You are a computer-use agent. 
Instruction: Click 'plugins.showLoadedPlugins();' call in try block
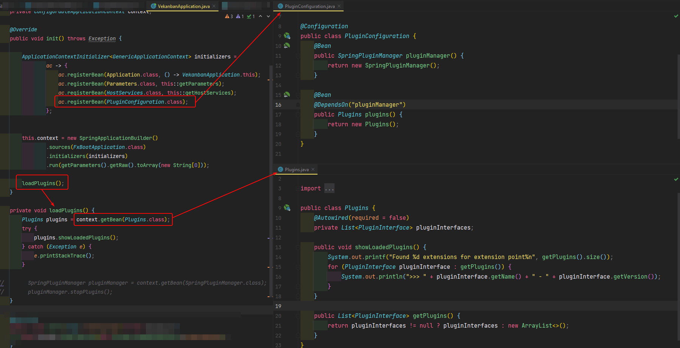pyautogui.click(x=76, y=238)
